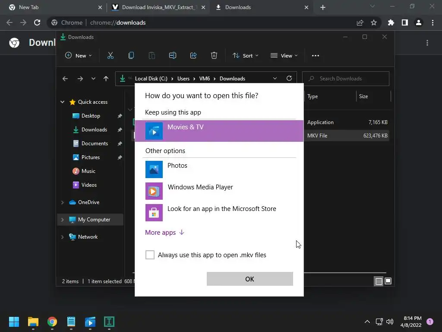Screen dimensions: 442x332
Task: Expand the More apps link
Action: click(164, 232)
